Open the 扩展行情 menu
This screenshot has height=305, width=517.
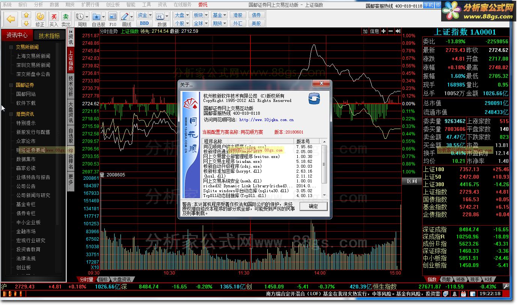pyautogui.click(x=90, y=5)
